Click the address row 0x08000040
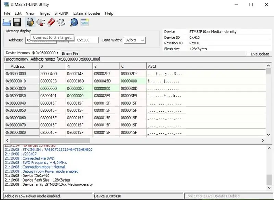The image size is (274, 200). point(22,103)
